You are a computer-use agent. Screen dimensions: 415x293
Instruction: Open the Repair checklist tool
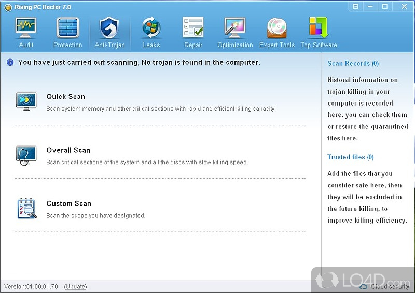pos(193,32)
